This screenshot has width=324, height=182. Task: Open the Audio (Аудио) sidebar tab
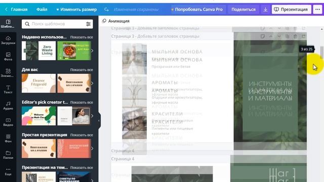[x=8, y=106]
